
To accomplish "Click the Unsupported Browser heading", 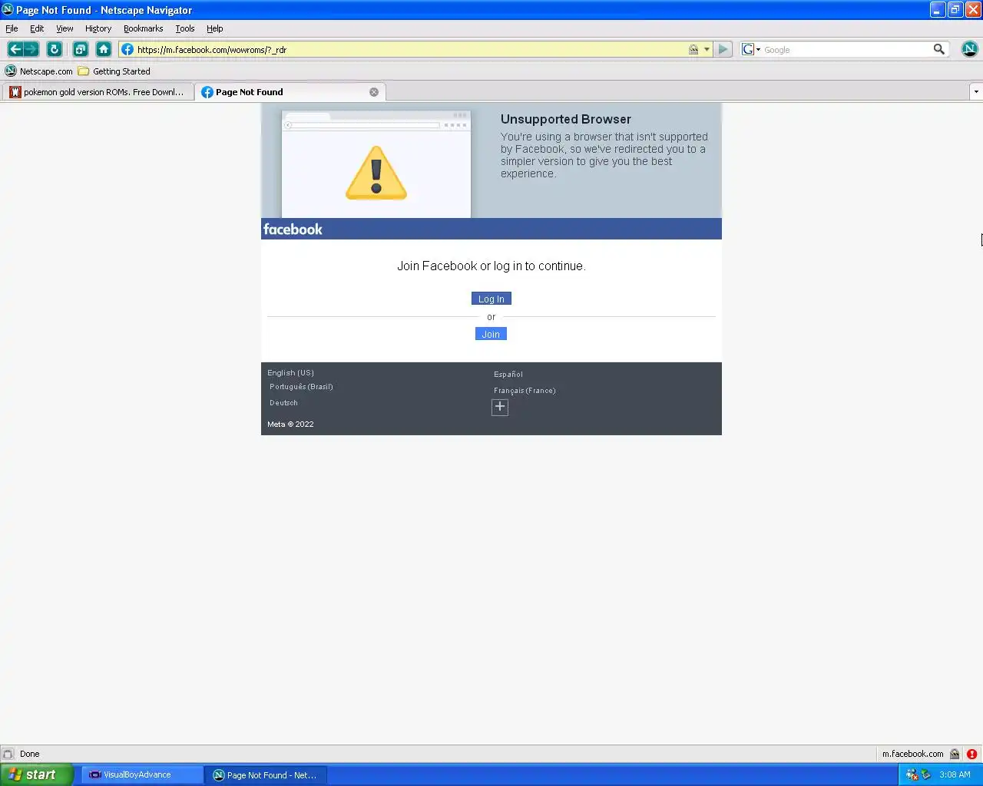I will click(566, 119).
